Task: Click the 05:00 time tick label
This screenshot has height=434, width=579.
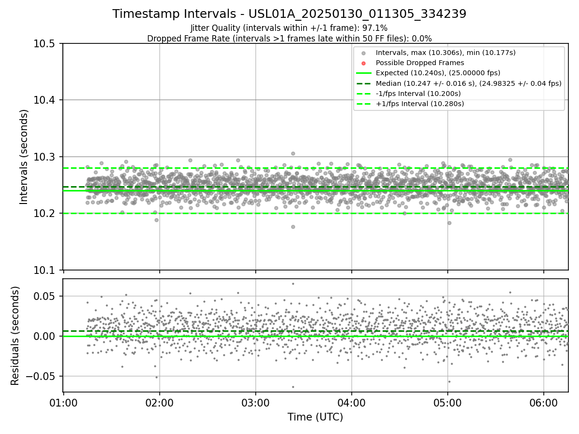Action: [x=447, y=402]
